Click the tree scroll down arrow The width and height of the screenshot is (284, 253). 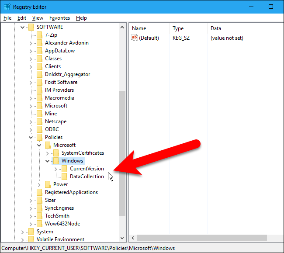coord(122,238)
